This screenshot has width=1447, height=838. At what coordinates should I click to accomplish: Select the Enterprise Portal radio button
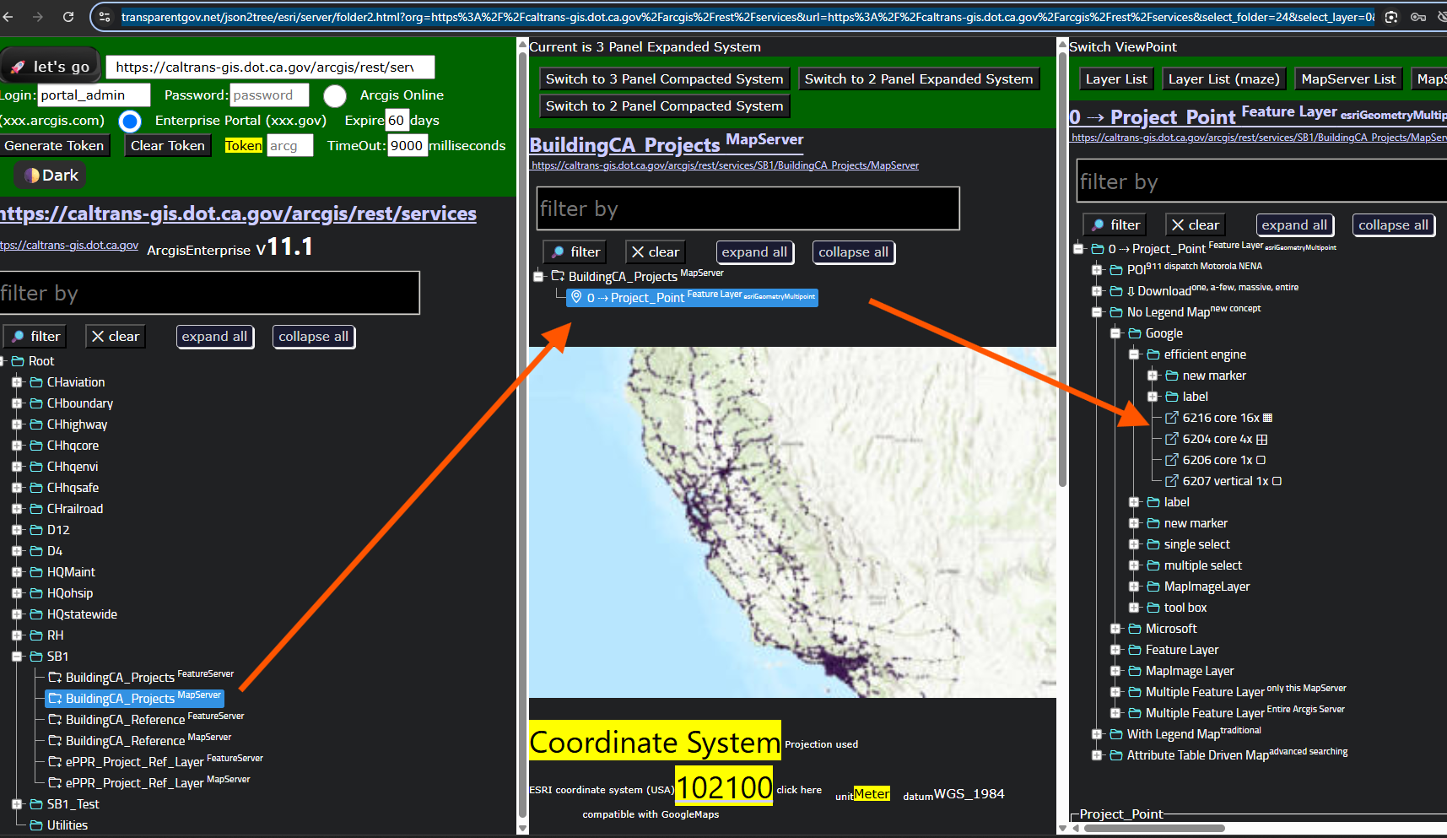(x=130, y=122)
